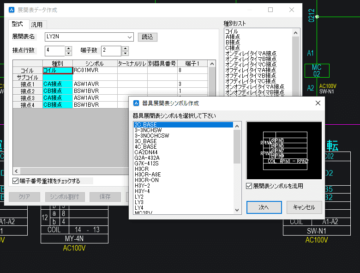Click the 読込 button
The width and height of the screenshot is (360, 273).
click(148, 37)
